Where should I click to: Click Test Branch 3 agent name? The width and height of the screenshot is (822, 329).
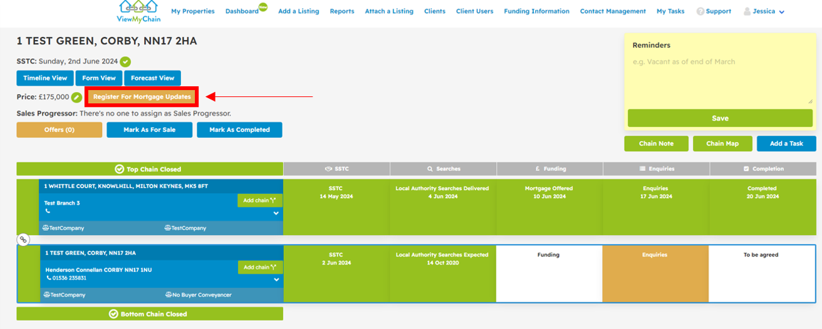click(62, 203)
